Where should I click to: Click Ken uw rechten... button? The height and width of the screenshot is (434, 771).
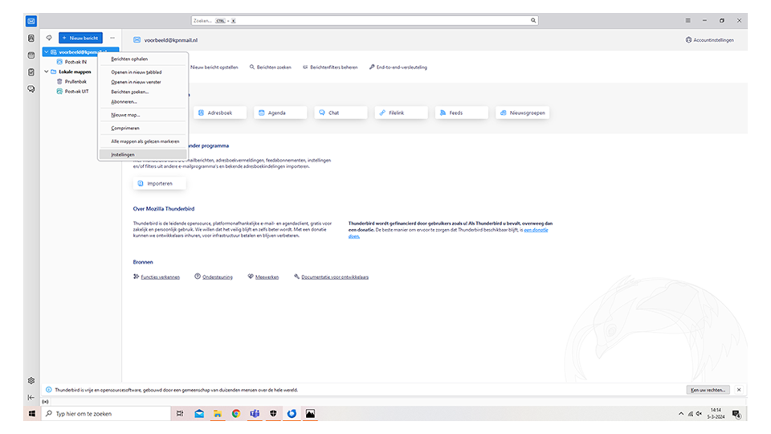coord(708,390)
